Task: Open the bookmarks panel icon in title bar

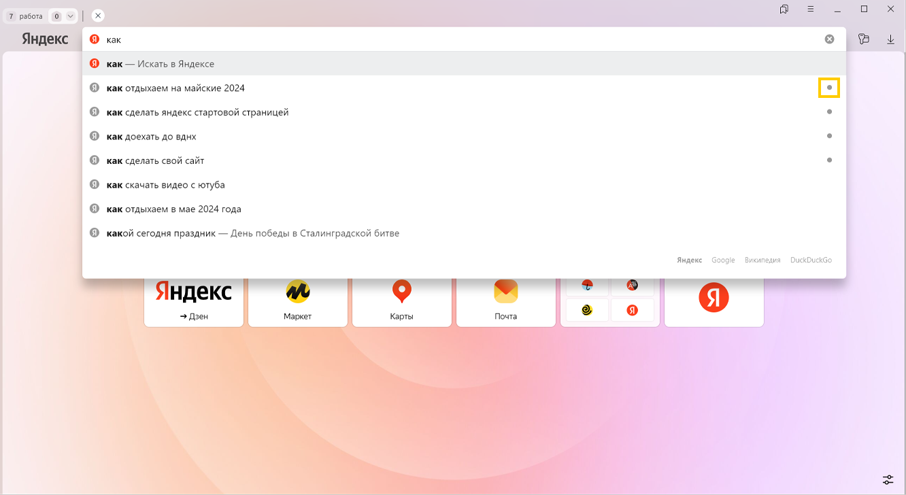Action: click(784, 9)
